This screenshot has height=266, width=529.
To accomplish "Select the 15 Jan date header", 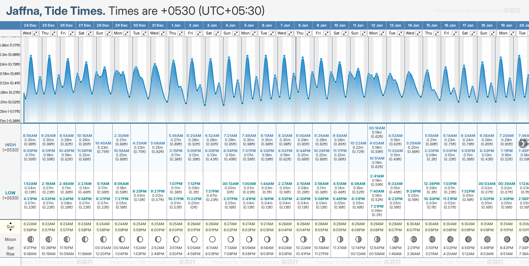I will (432, 25).
